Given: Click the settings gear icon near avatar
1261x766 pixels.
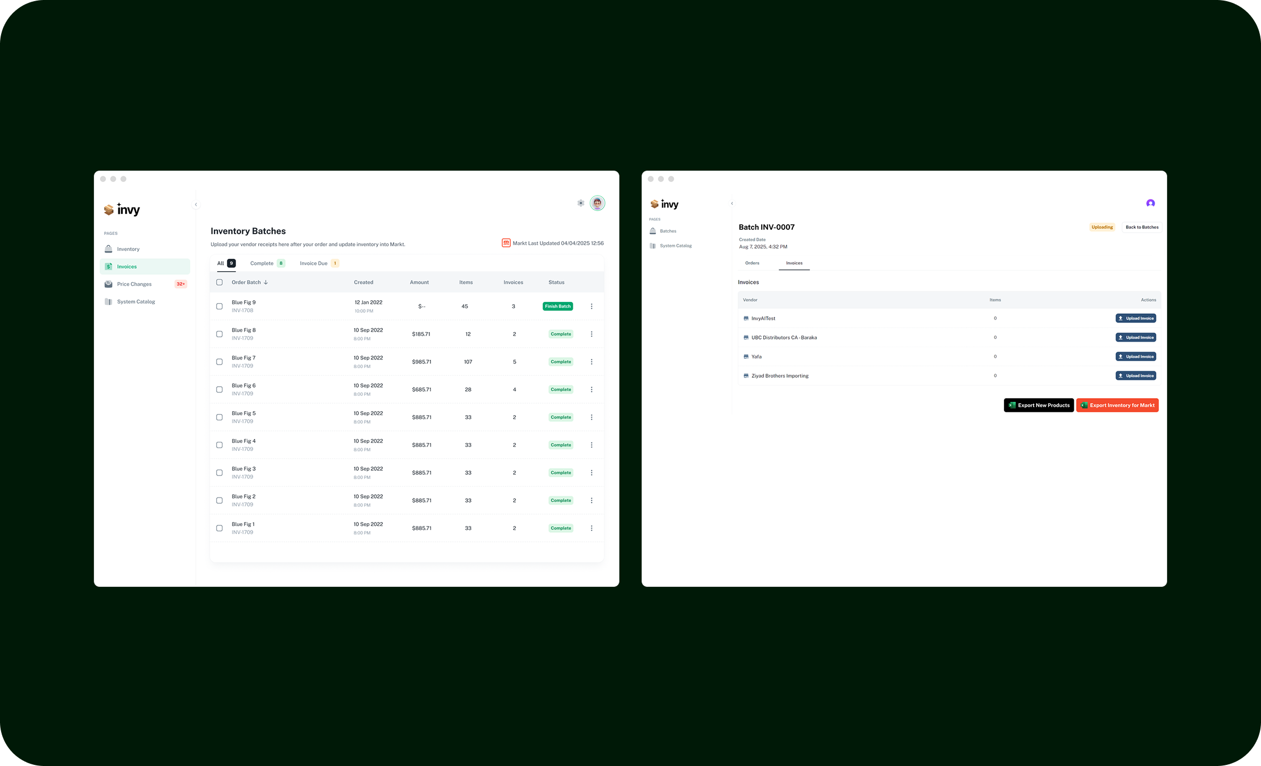Looking at the screenshot, I should pos(580,203).
